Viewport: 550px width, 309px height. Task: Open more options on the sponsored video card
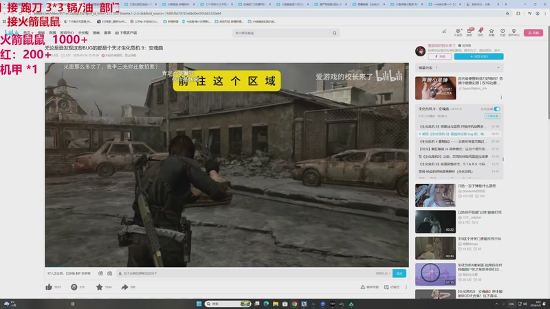click(501, 98)
